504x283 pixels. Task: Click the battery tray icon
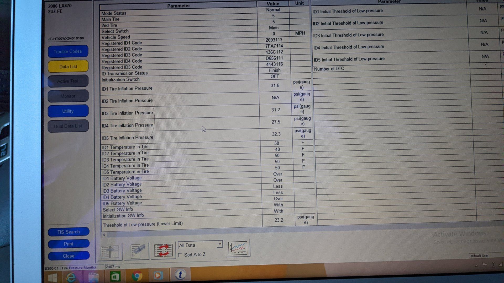coord(493,265)
